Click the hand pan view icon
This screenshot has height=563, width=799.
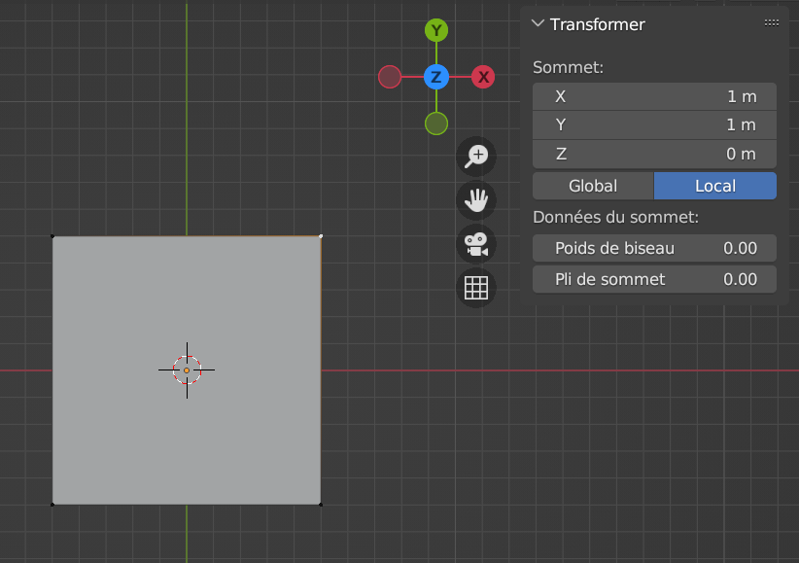tap(476, 199)
